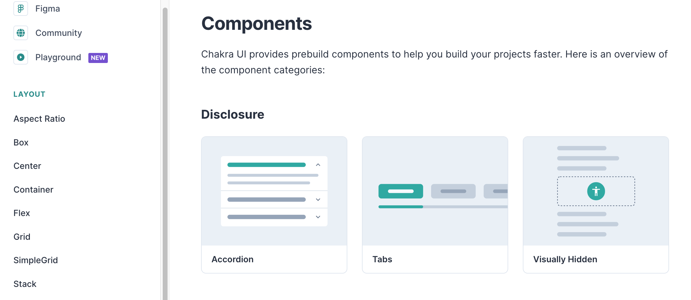691x300 pixels.
Task: Click the Community globe icon
Action: (21, 33)
